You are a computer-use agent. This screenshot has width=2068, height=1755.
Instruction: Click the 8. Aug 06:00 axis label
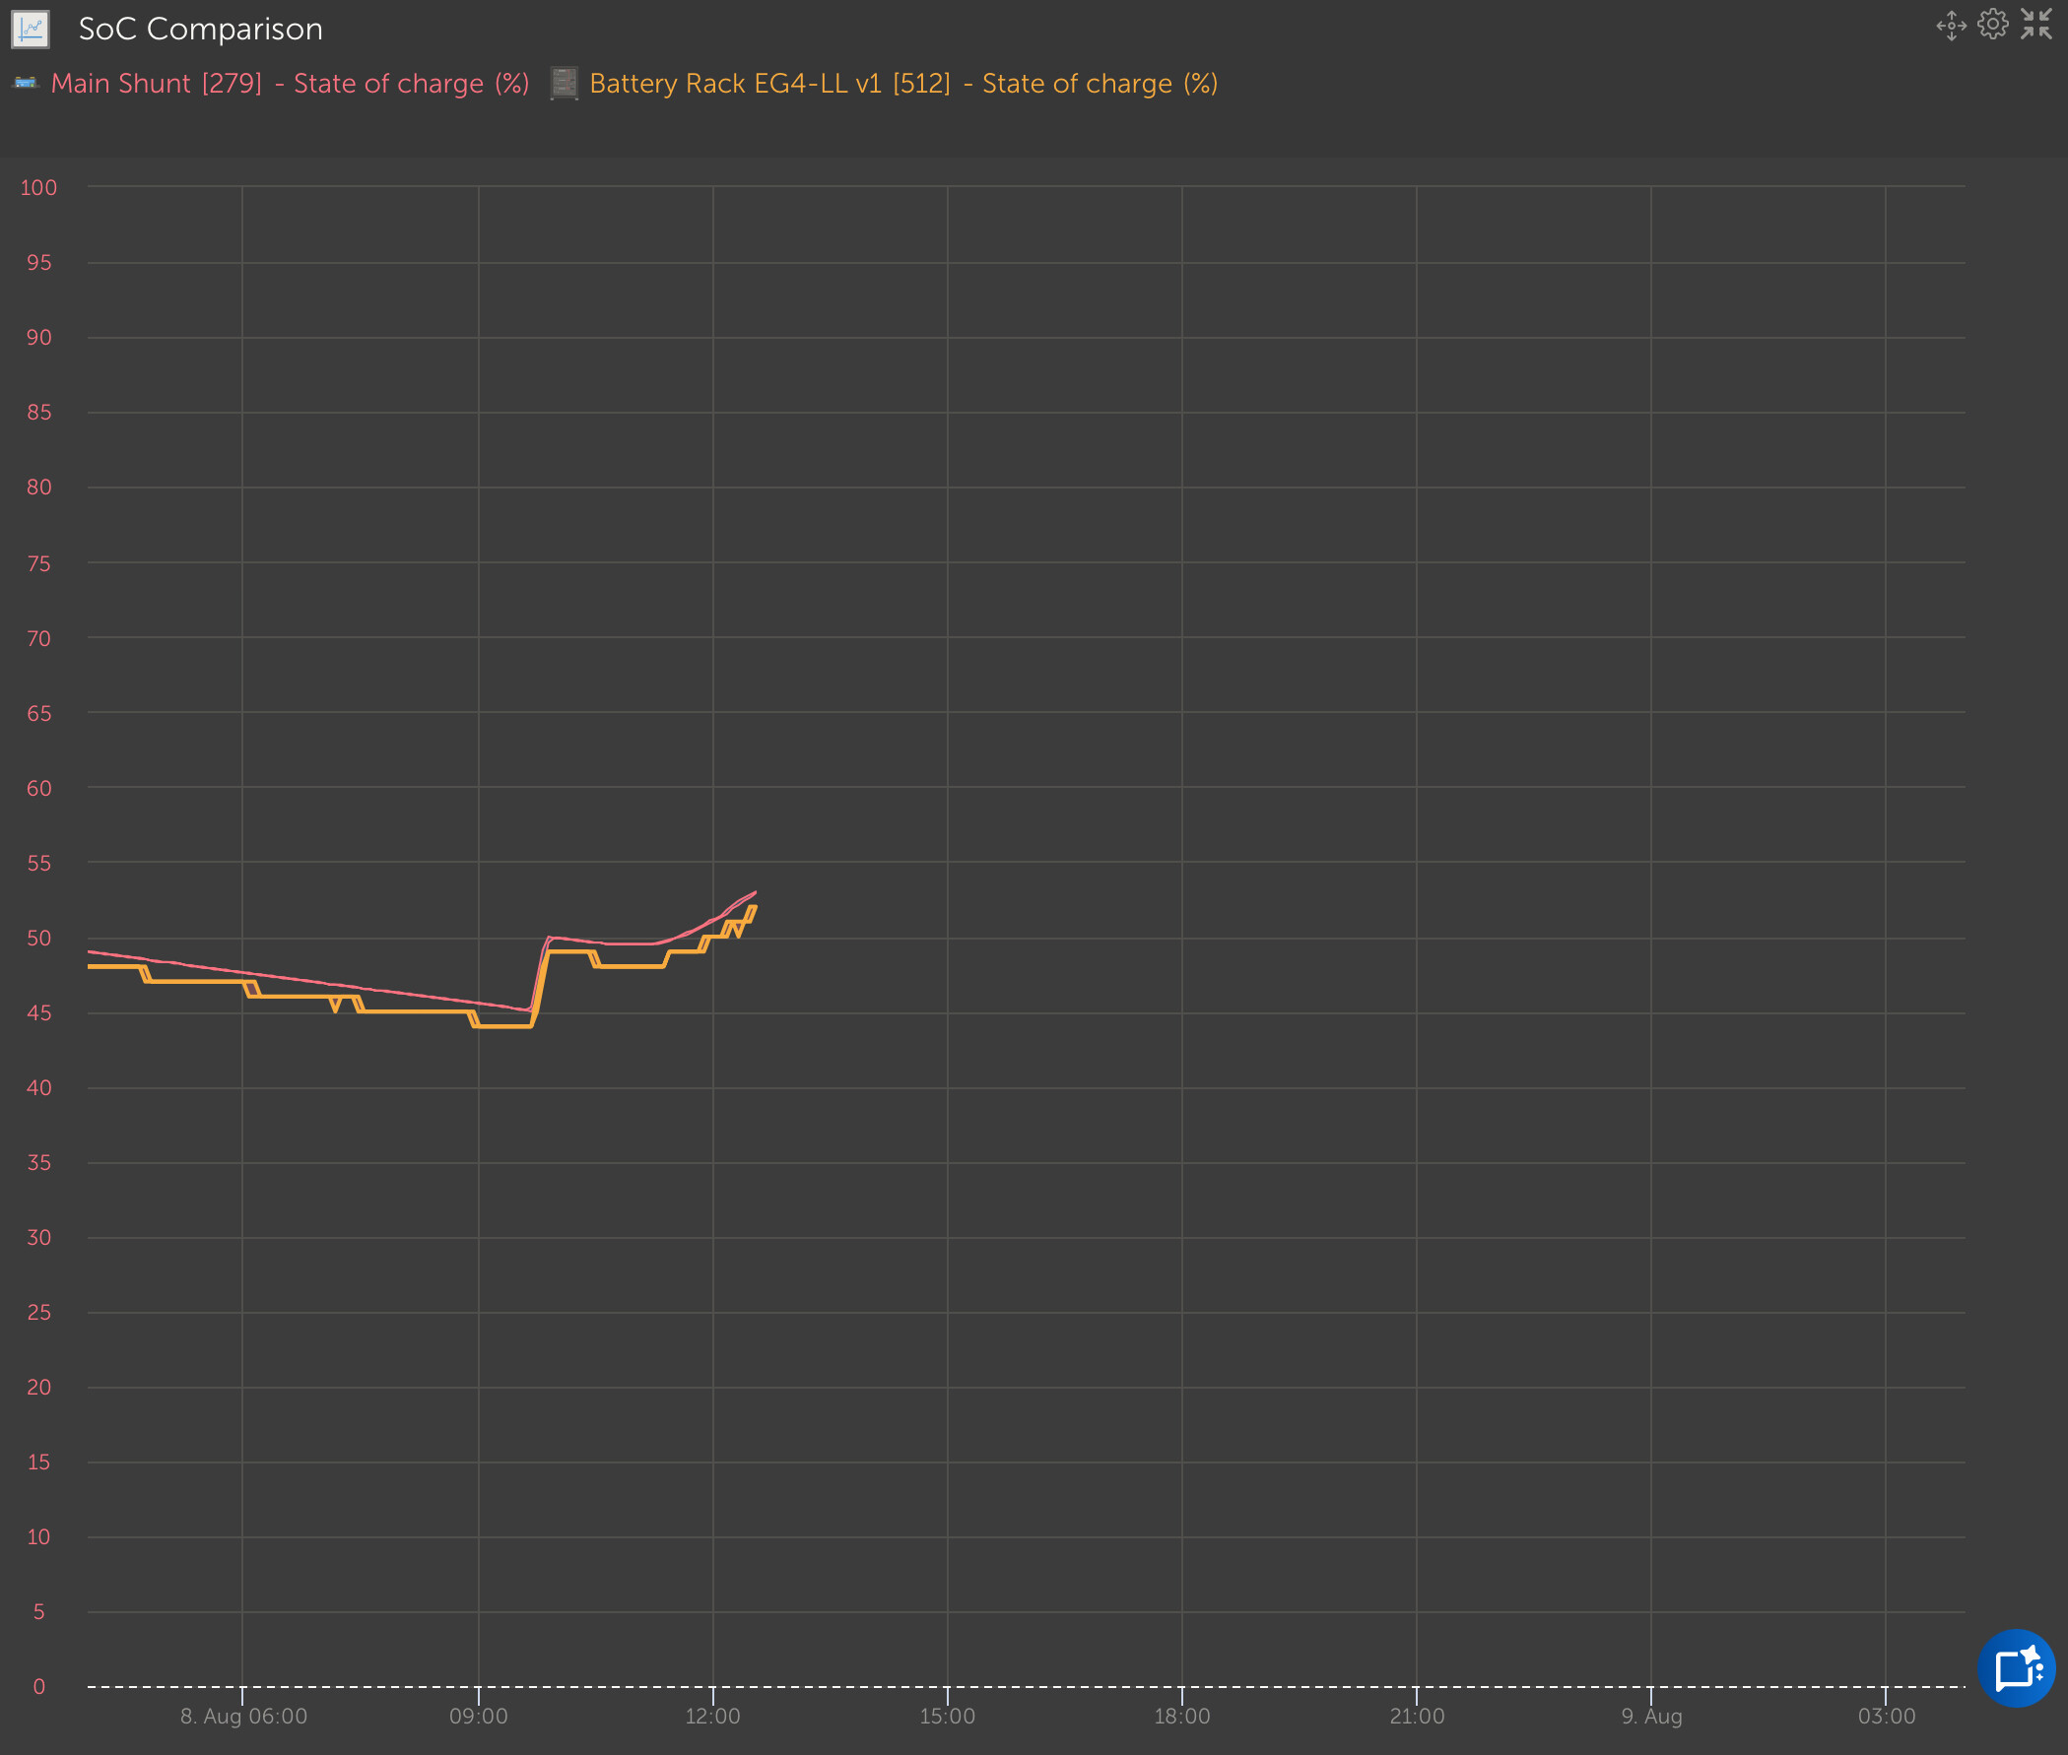pos(243,1717)
